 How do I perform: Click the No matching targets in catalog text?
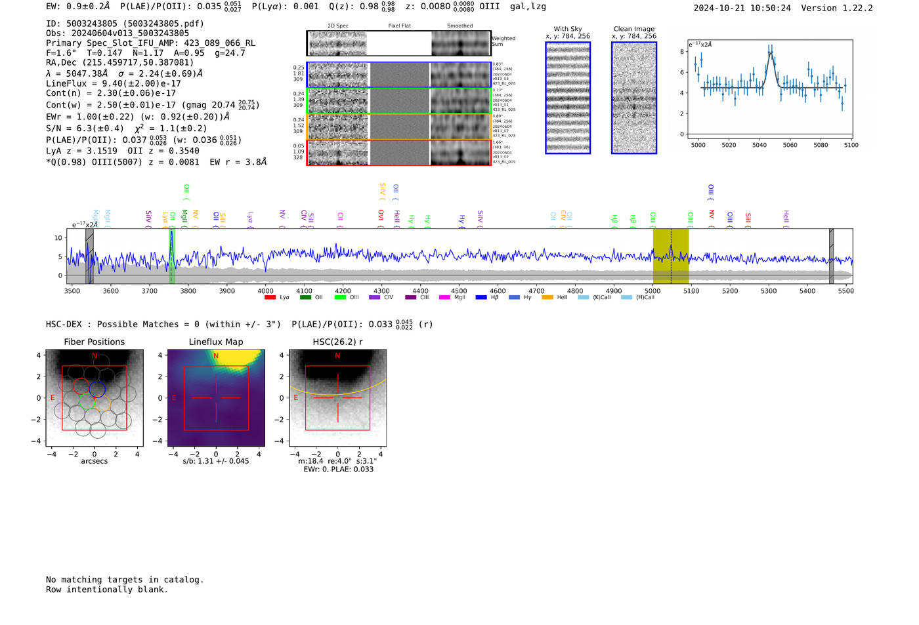[125, 580]
